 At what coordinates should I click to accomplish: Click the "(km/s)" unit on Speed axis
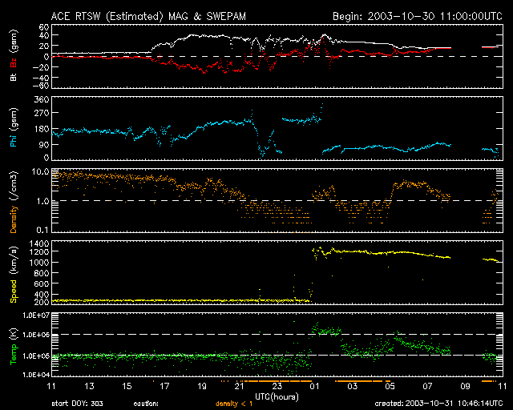(14, 260)
